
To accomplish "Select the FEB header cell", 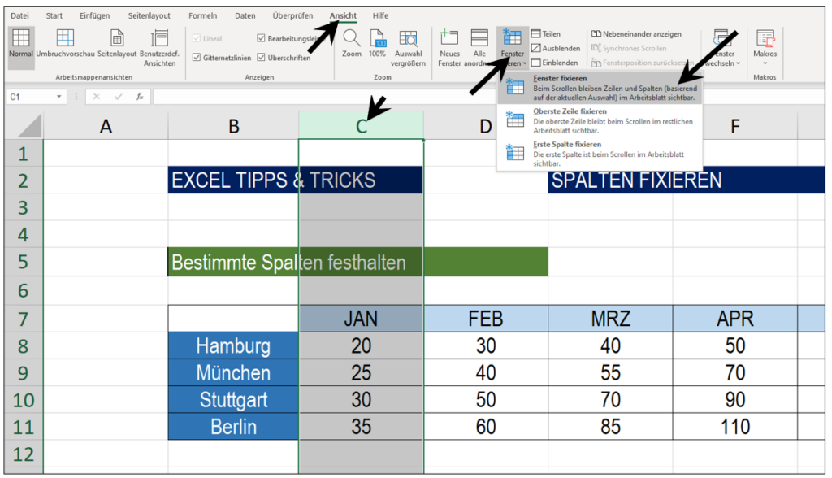I will tap(486, 319).
